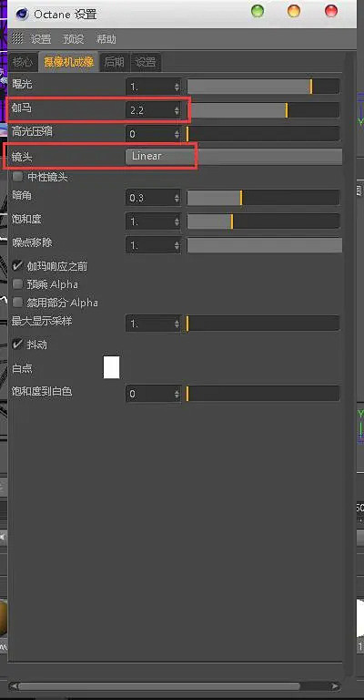Click the 高光压缩 slider track
Viewport: 364px width, 700px height.
click(263, 133)
